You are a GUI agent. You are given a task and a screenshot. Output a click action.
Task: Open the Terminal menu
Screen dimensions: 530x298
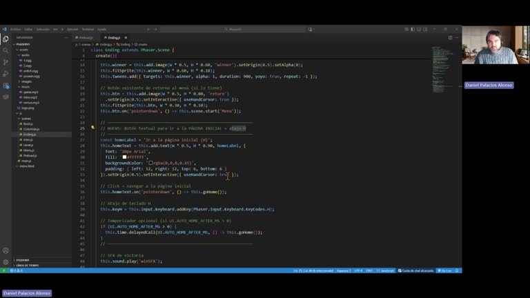tap(88, 30)
